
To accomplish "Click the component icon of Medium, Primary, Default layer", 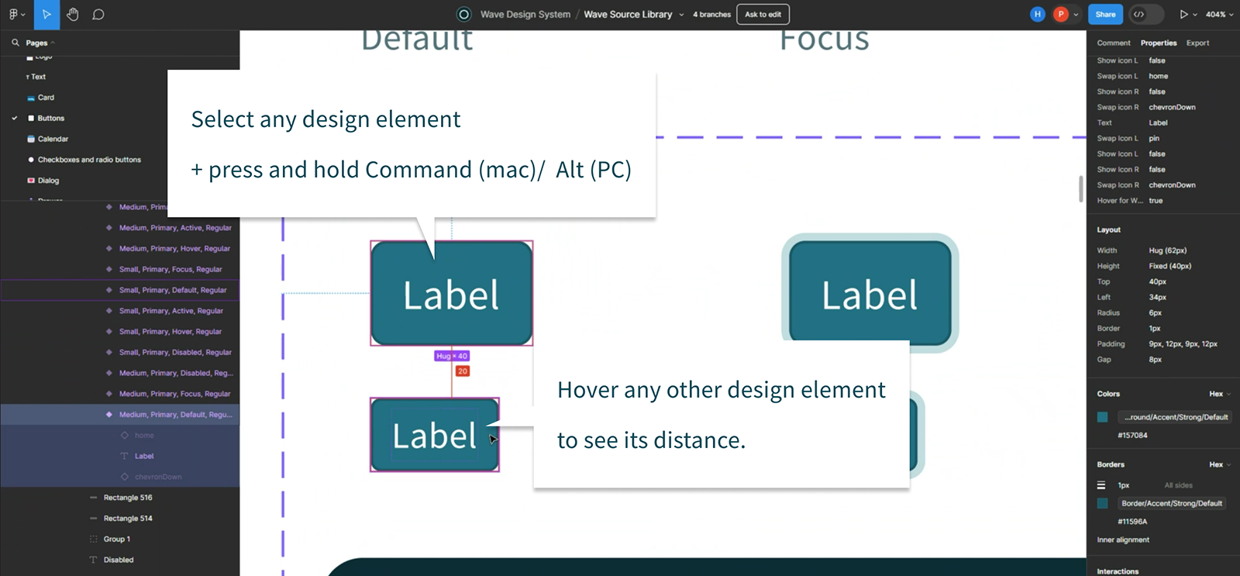I will 108,415.
